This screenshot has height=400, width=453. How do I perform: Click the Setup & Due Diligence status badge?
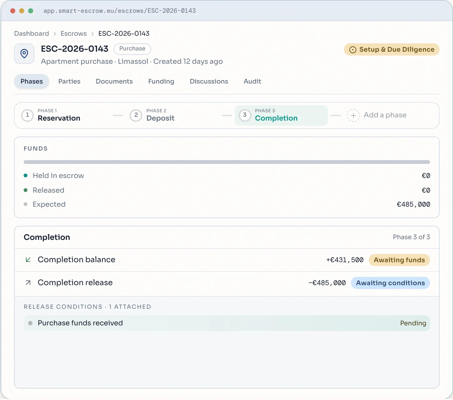click(x=392, y=50)
